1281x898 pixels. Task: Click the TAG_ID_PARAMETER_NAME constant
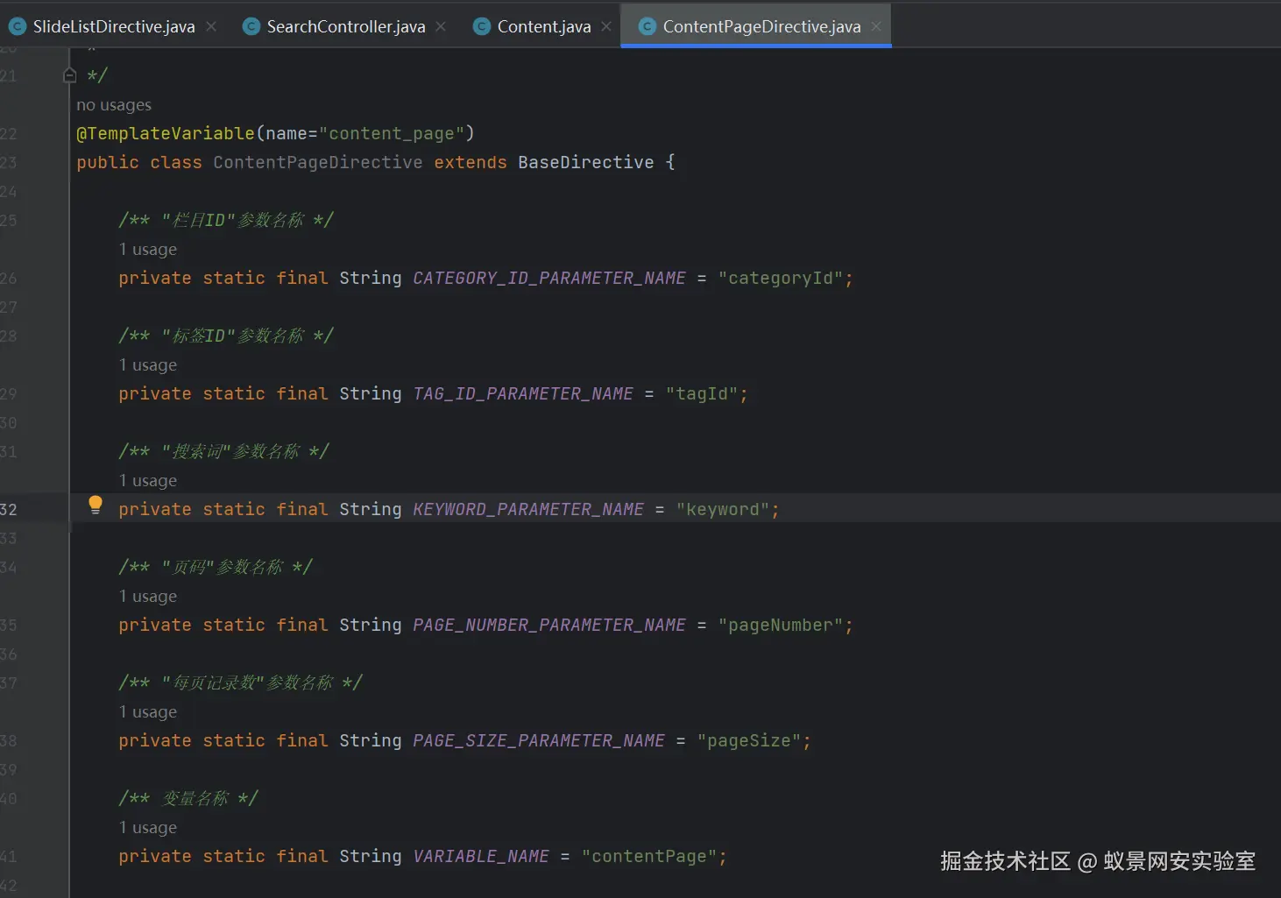tap(523, 393)
